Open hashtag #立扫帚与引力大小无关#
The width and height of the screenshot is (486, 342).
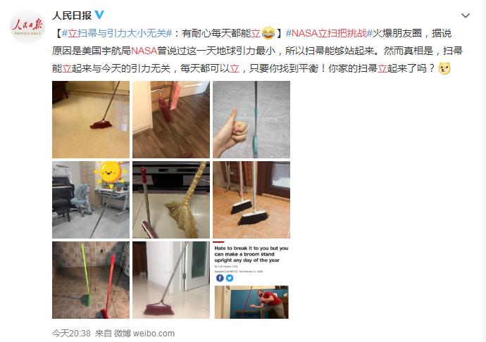click(117, 33)
